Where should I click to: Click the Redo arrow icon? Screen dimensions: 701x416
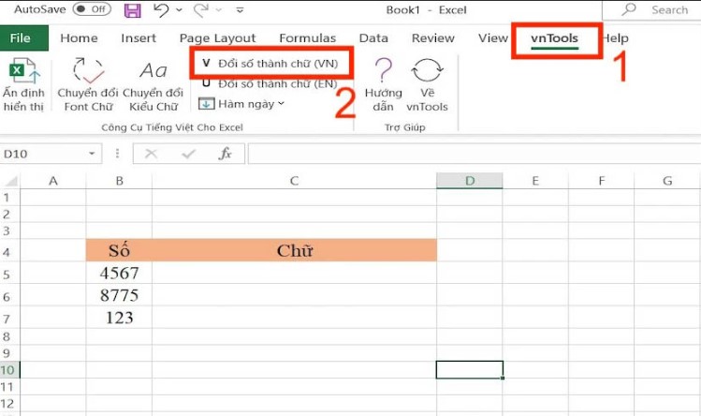pyautogui.click(x=201, y=10)
